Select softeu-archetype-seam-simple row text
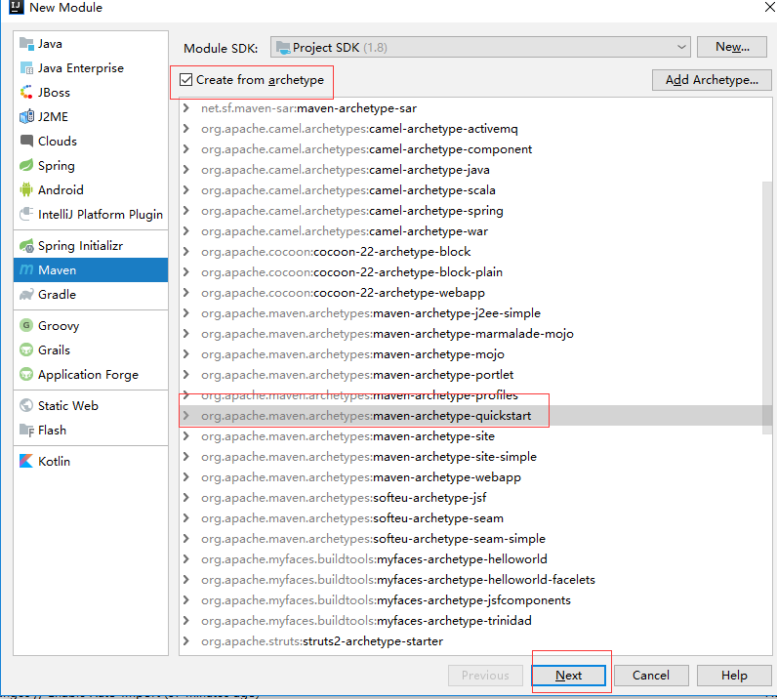Viewport: 777px width, 699px height. coord(373,538)
